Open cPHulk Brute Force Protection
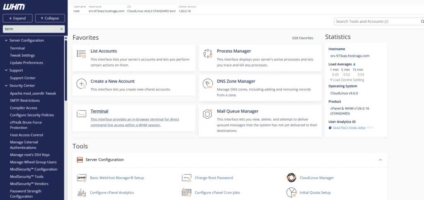This screenshot has height=200, width=424. pyautogui.click(x=26, y=125)
